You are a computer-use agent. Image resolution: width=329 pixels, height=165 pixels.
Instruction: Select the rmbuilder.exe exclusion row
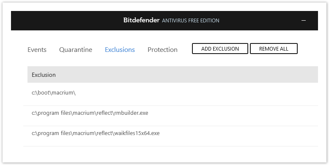pyautogui.click(x=170, y=116)
